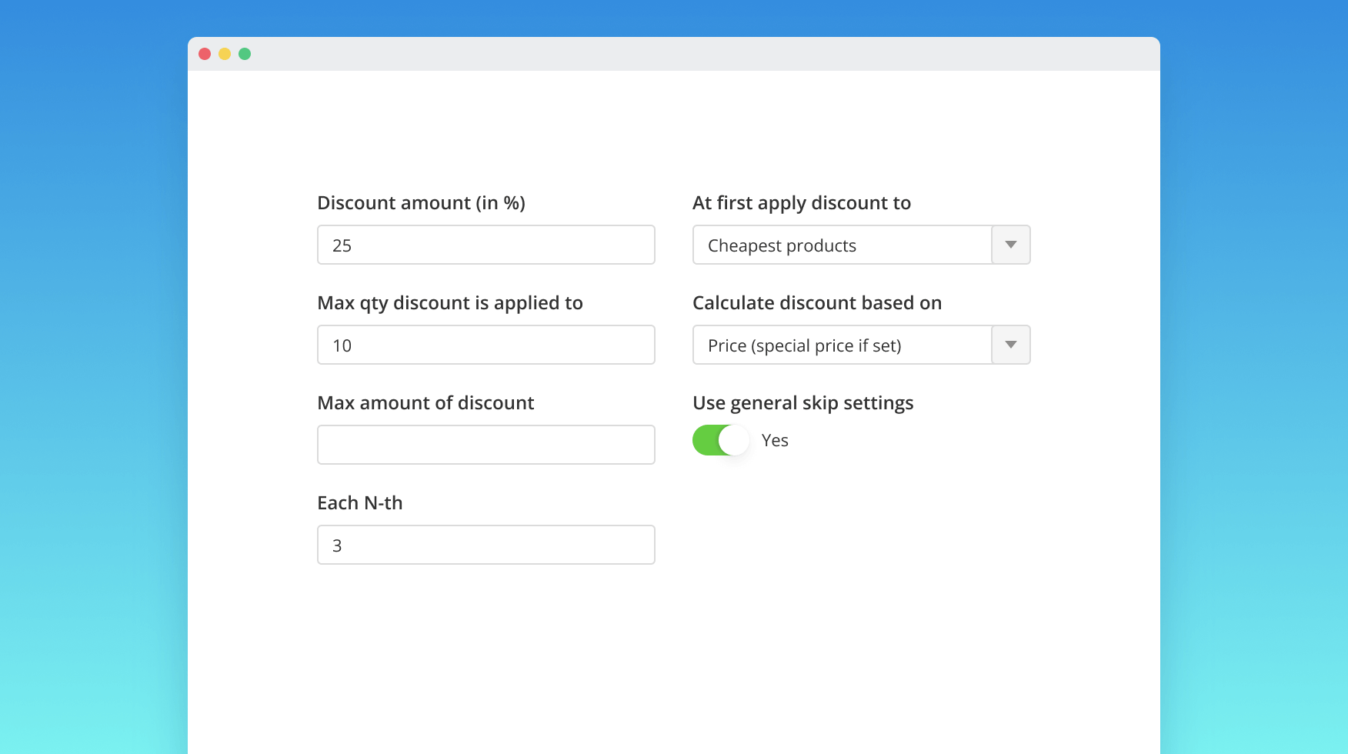Screen dimensions: 1348x754
Task: Click the 'Discount amount (in %)' label
Action: point(421,203)
